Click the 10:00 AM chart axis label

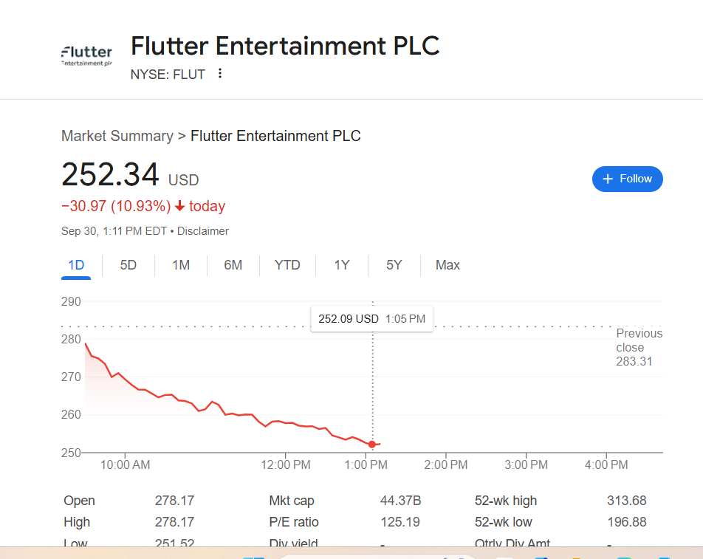coord(125,464)
